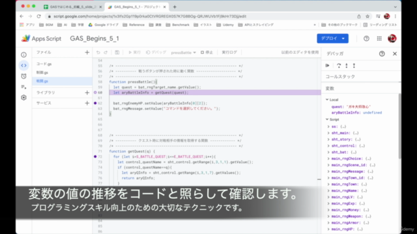Open the Reference bookmarks folder
Viewport: 417px width, 234px height.
click(134, 25)
